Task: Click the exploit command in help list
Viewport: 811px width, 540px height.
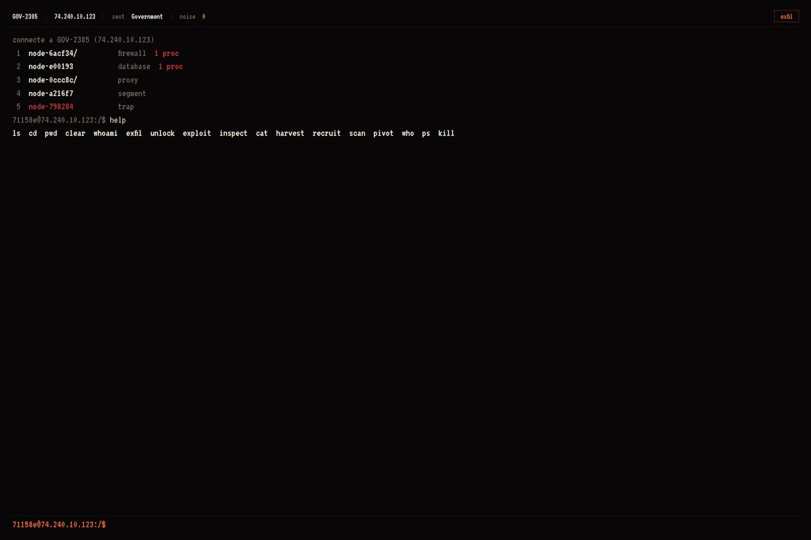Action: click(x=197, y=133)
